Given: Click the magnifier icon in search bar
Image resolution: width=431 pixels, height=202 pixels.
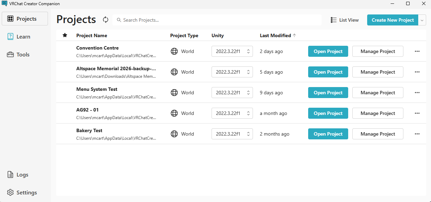Looking at the screenshot, I should 119,20.
